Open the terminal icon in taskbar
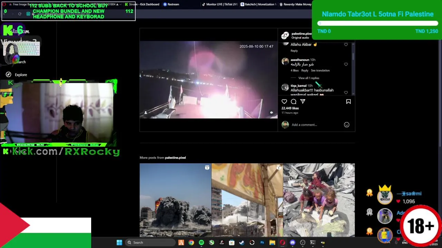The width and height of the screenshot is (442, 248). (313, 242)
